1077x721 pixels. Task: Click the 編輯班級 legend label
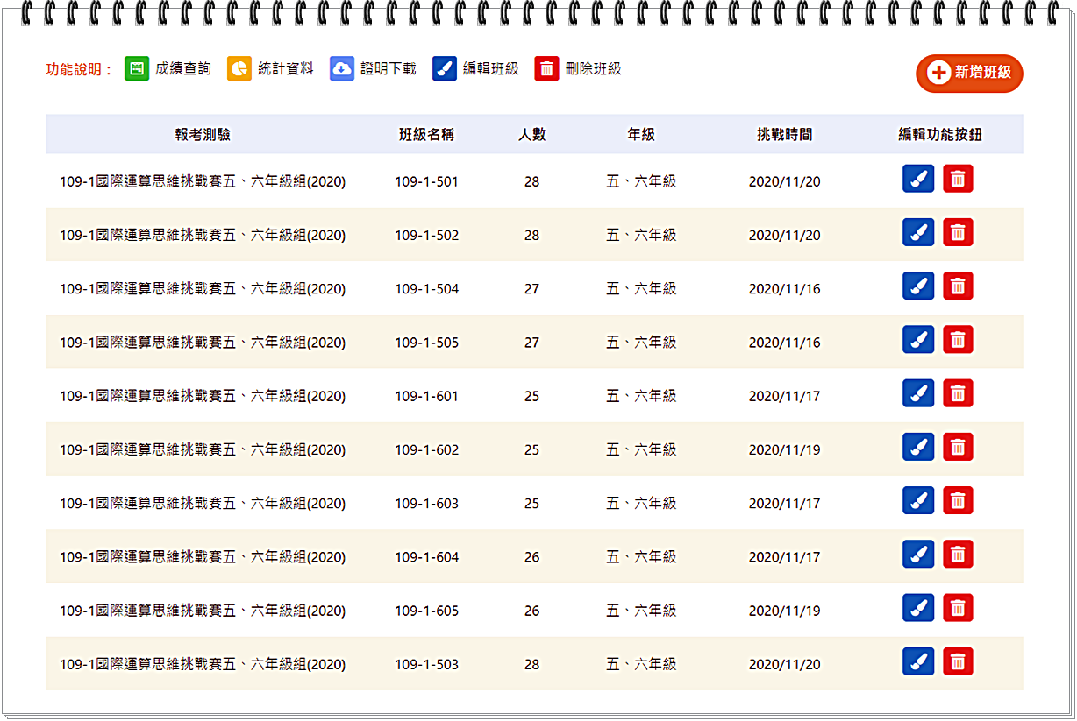tap(491, 68)
